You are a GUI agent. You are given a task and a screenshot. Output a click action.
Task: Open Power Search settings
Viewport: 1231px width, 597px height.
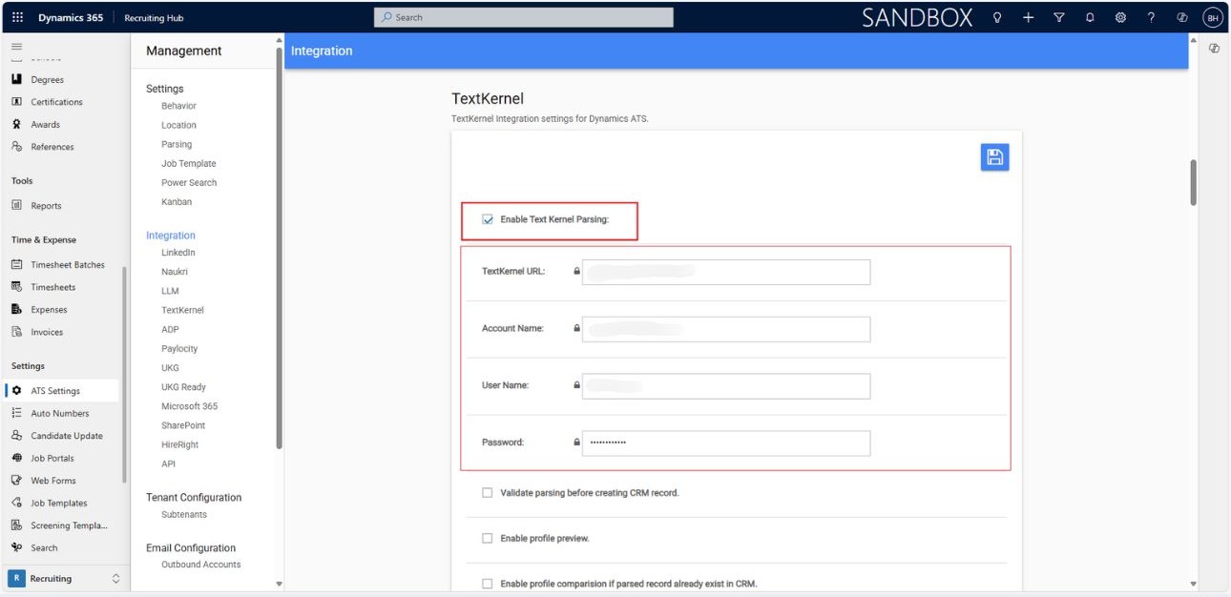click(x=189, y=182)
